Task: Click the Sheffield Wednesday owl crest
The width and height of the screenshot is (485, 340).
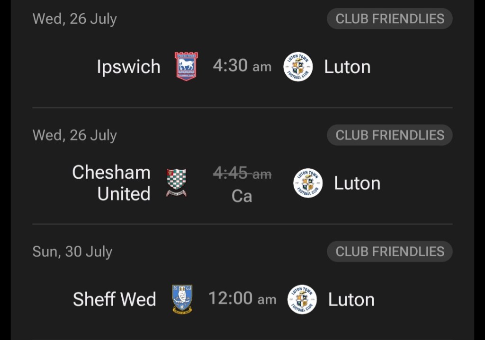Action: click(182, 299)
